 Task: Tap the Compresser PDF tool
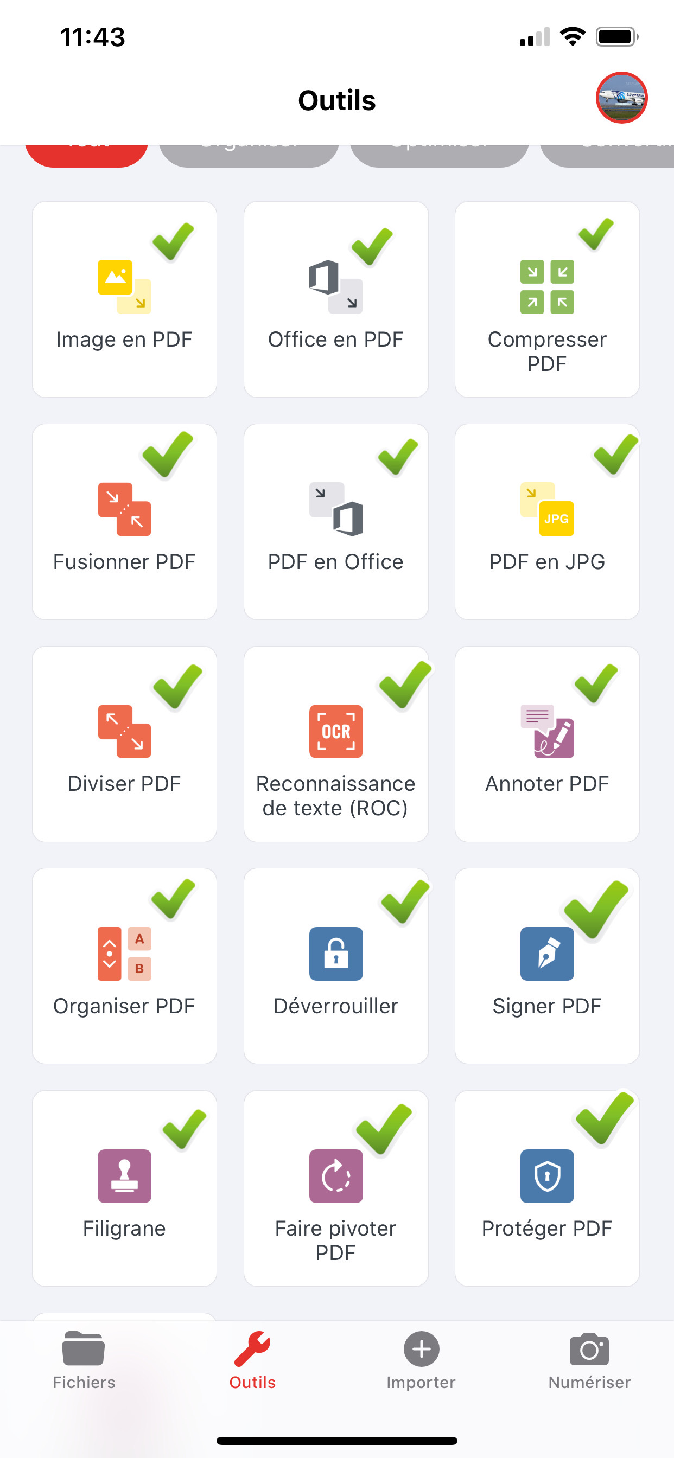pos(546,299)
